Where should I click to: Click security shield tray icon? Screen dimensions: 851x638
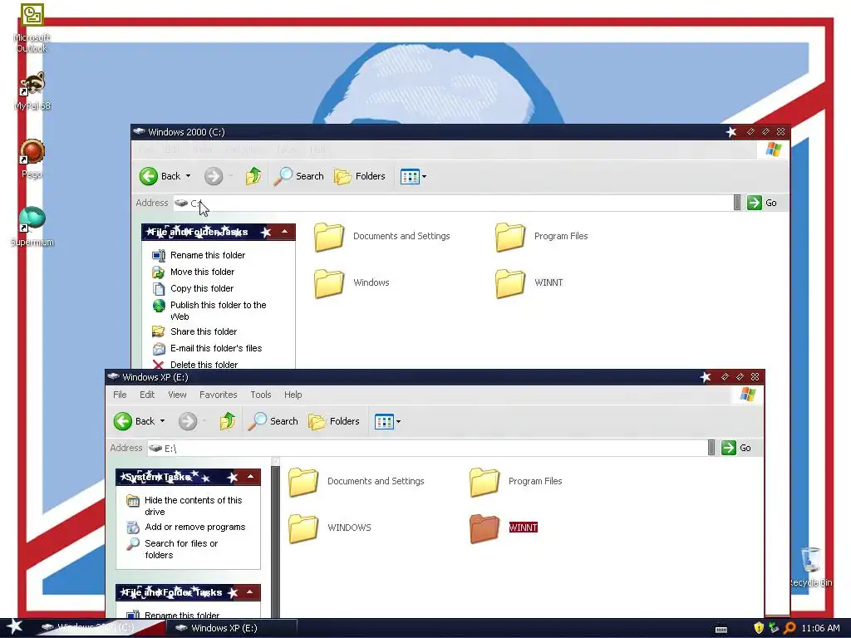[758, 628]
